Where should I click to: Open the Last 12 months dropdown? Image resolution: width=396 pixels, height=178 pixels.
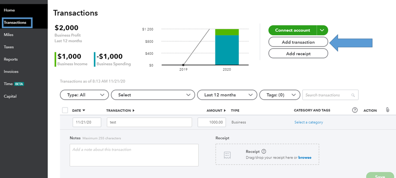tap(227, 95)
